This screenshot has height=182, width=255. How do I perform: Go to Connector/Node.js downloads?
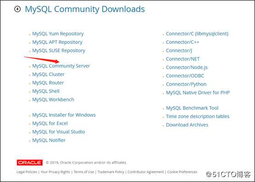187,67
